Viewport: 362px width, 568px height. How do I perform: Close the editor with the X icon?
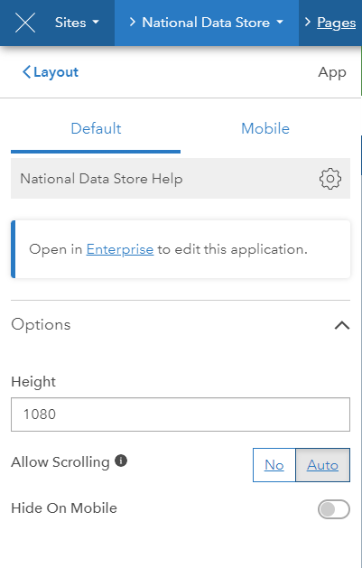(25, 23)
